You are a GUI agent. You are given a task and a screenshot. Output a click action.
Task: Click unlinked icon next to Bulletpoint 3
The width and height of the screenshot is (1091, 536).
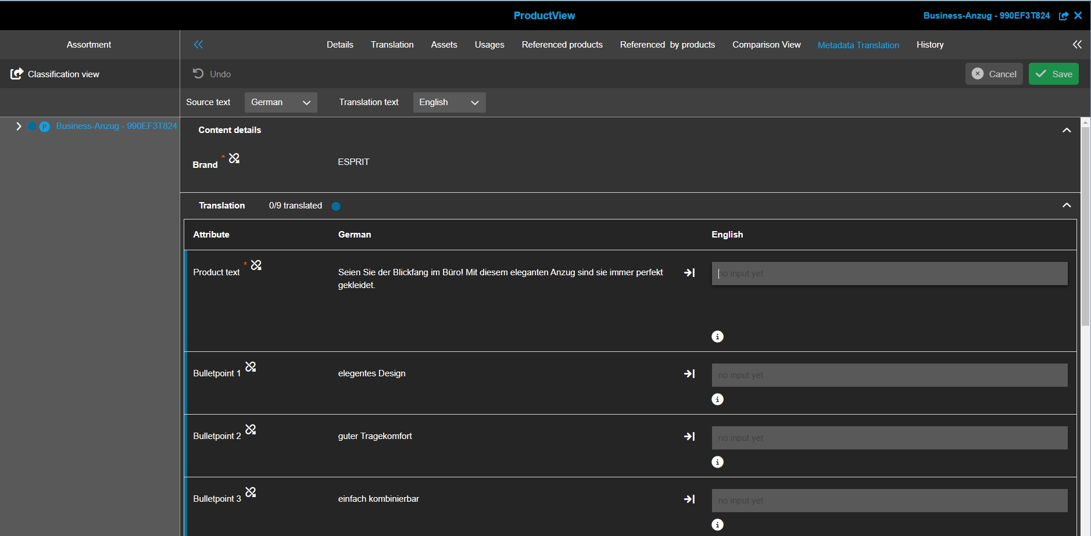click(x=251, y=492)
